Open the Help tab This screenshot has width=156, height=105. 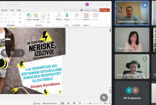click(x=19, y=10)
